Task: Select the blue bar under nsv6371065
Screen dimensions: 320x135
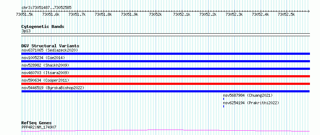Action: [165, 54]
